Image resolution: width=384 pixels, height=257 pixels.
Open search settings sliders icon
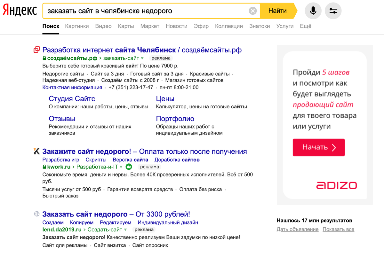[333, 11]
